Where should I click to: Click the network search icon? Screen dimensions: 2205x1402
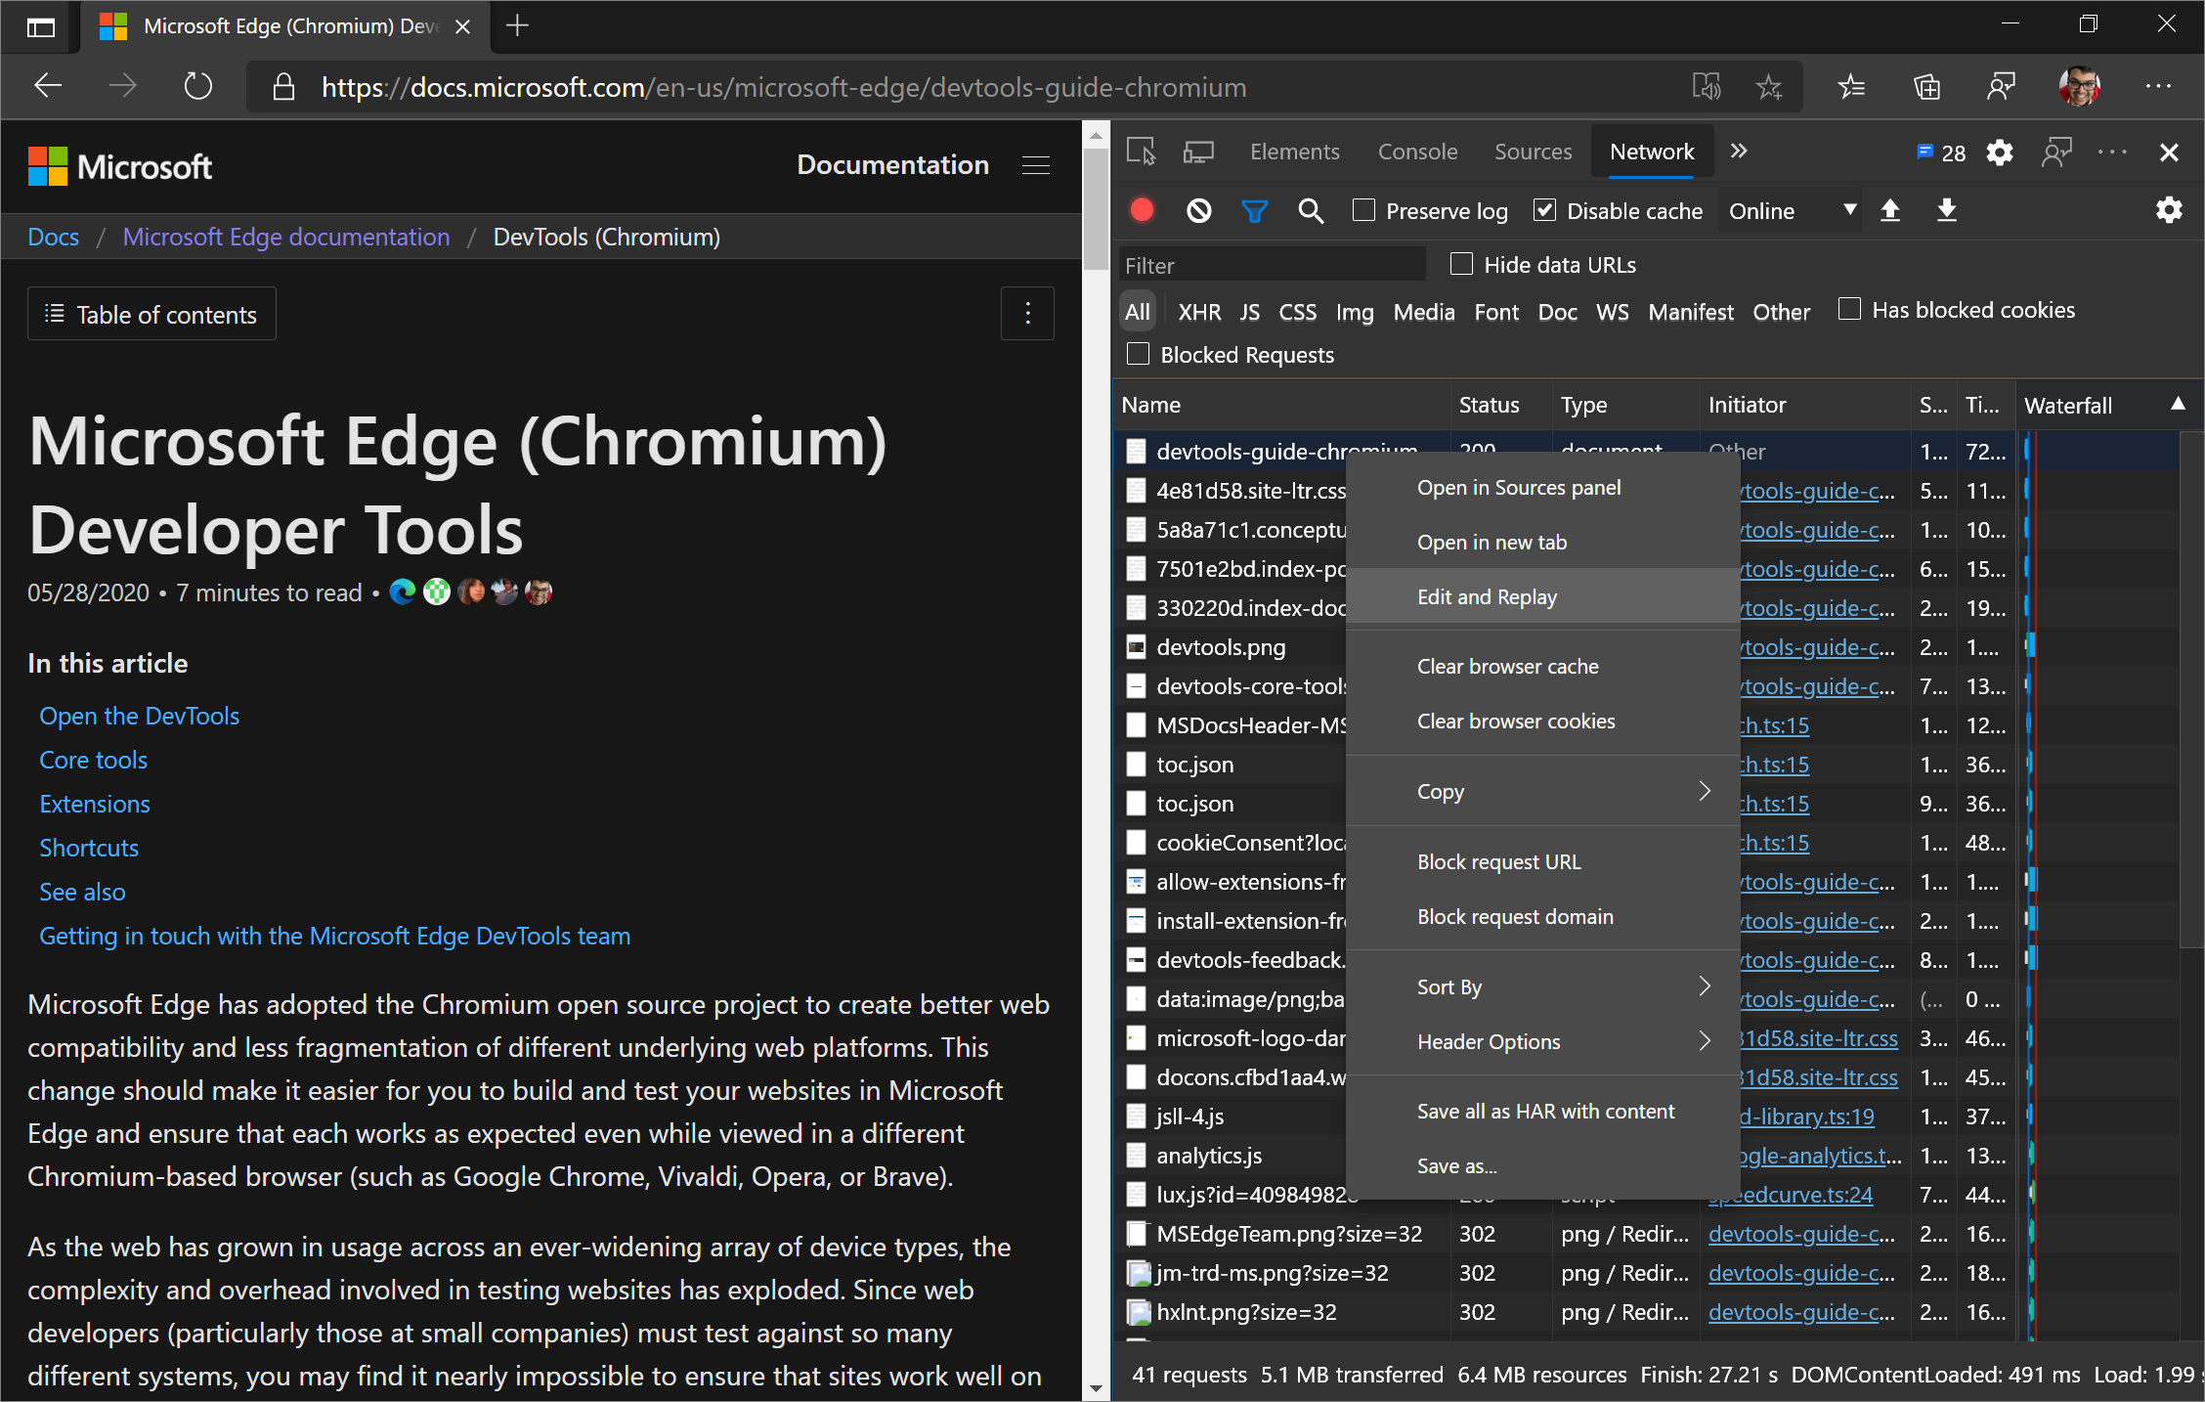[1313, 210]
